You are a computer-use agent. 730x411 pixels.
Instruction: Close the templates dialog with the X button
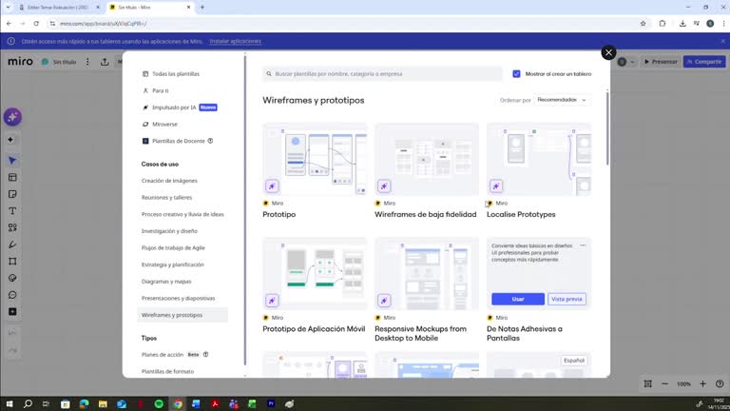click(608, 52)
